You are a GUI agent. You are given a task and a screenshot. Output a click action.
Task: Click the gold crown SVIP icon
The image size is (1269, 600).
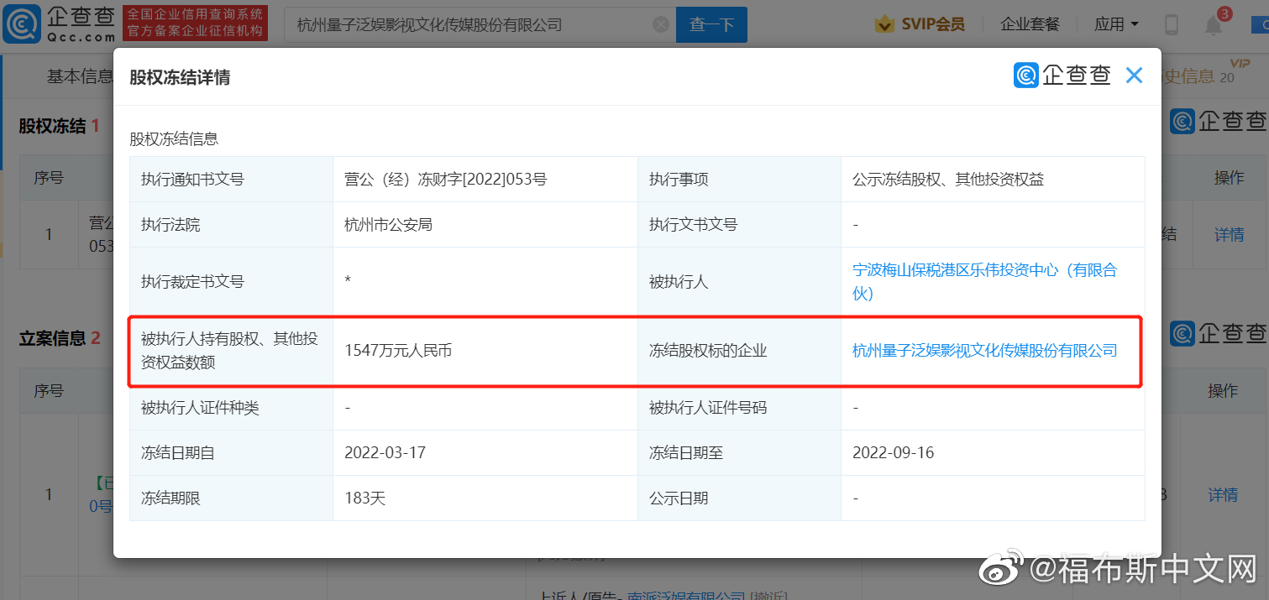click(884, 24)
